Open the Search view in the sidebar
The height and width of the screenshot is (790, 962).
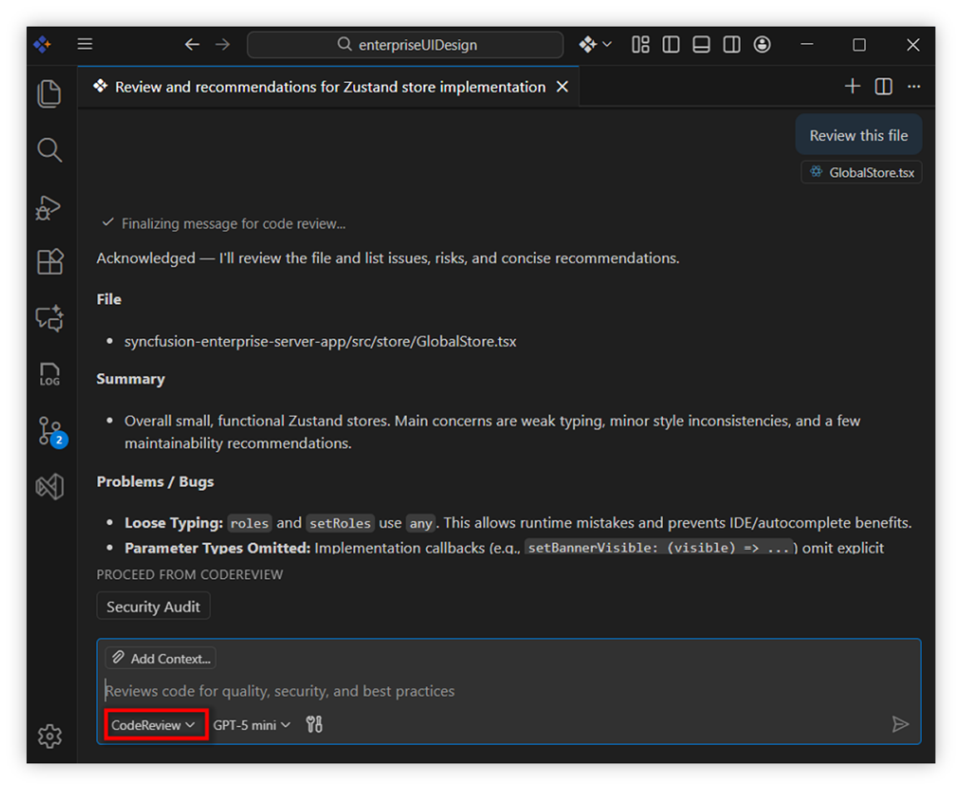pos(49,150)
